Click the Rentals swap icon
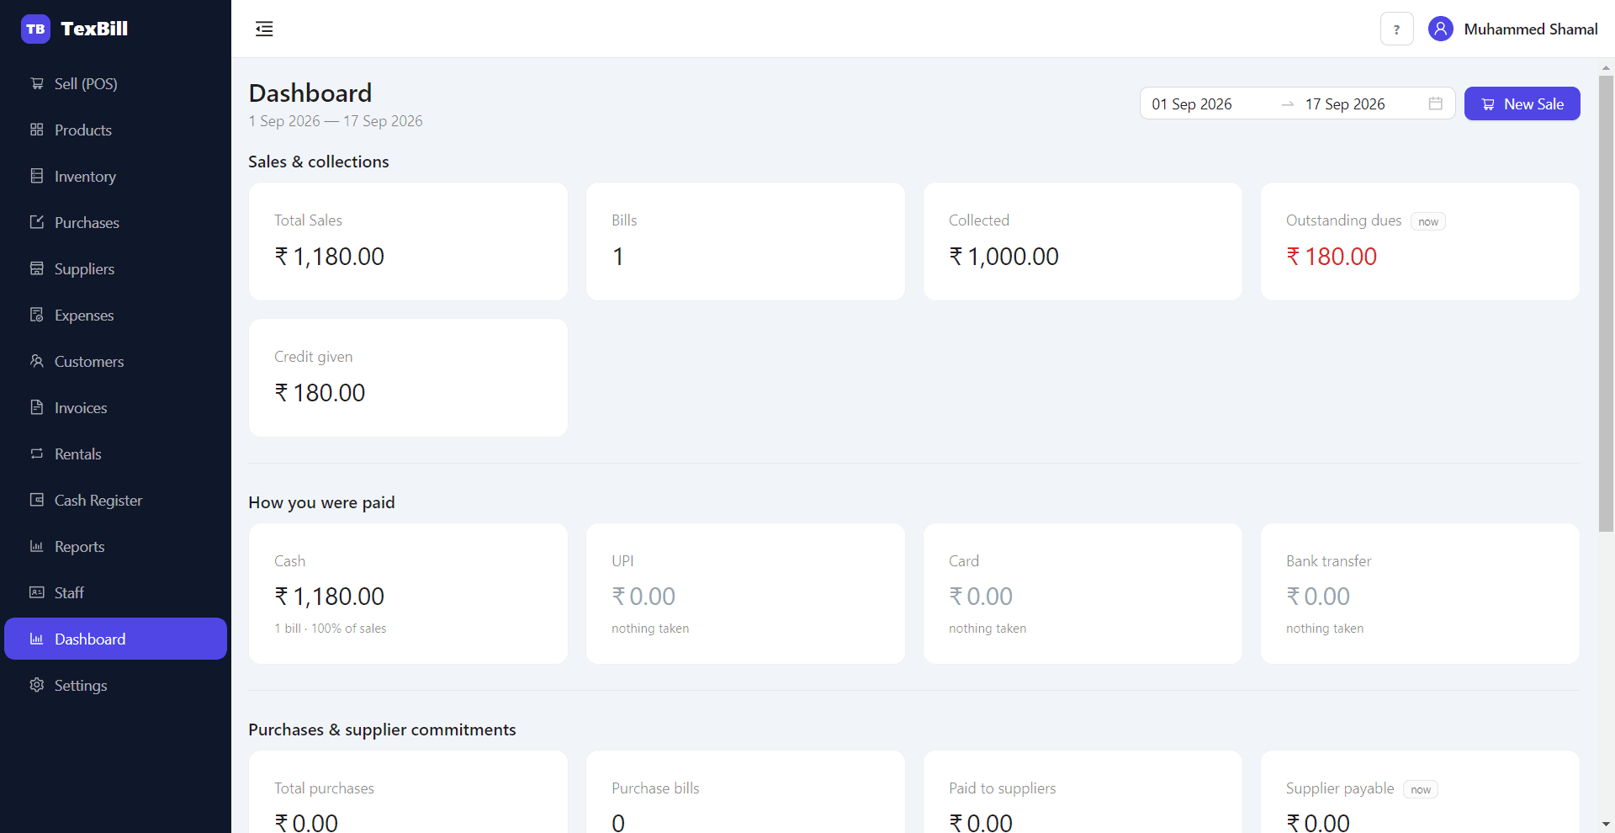 coord(37,454)
